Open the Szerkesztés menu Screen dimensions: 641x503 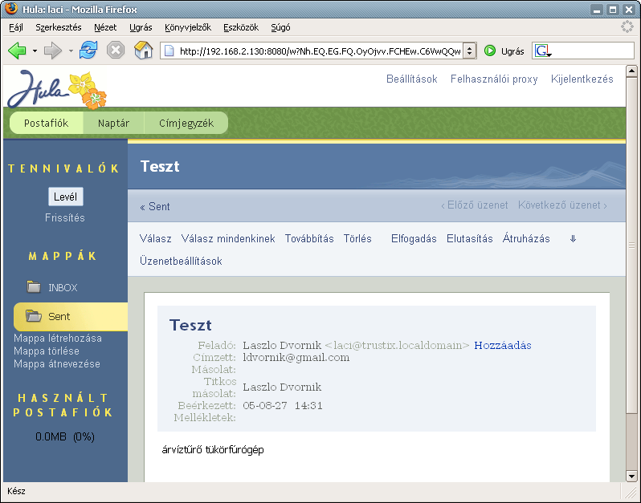click(x=59, y=27)
